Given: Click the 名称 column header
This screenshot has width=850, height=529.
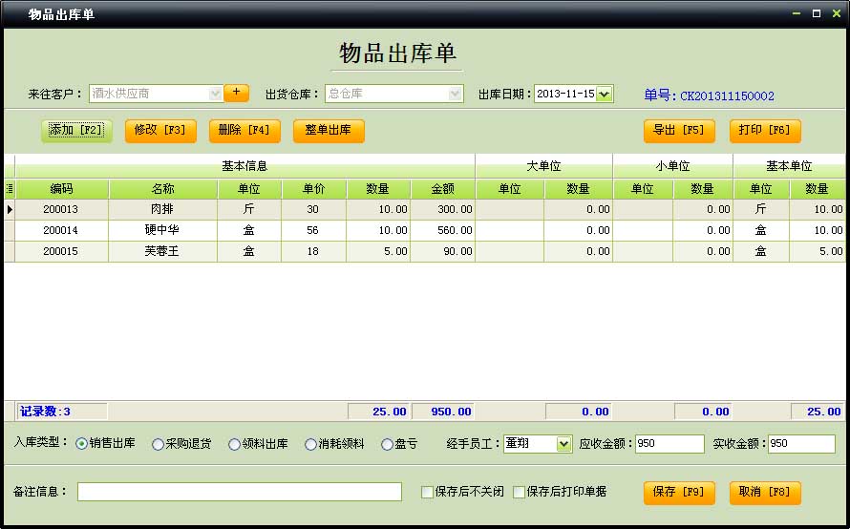Looking at the screenshot, I should [x=162, y=189].
